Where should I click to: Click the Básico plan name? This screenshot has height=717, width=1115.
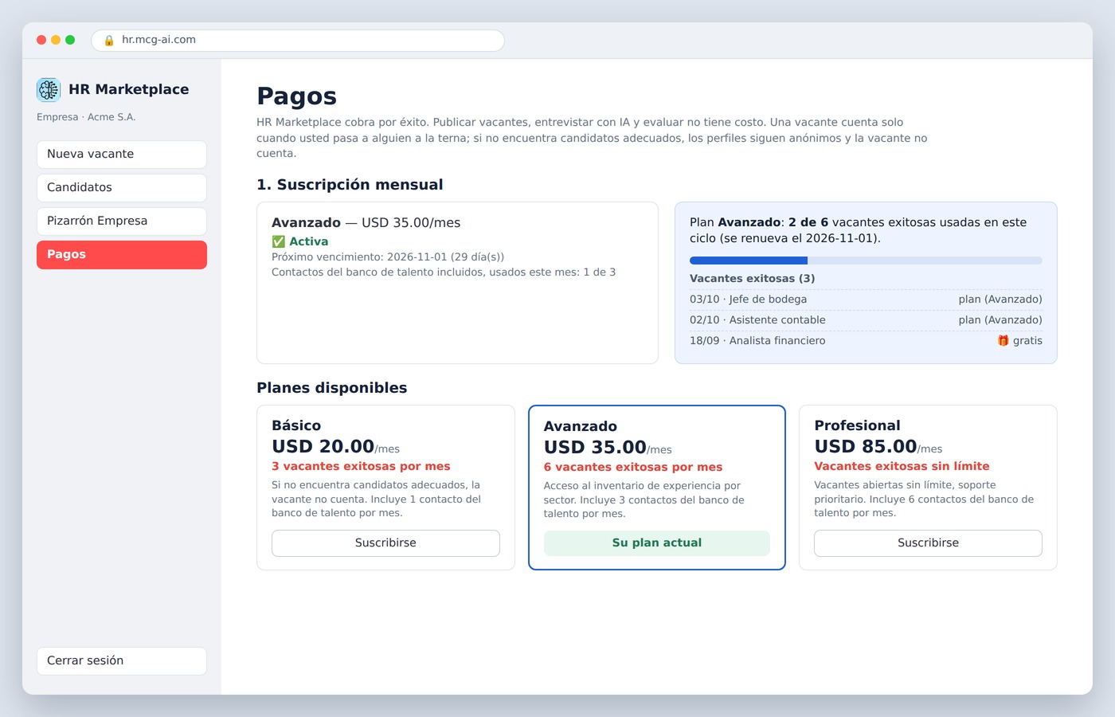click(x=296, y=426)
